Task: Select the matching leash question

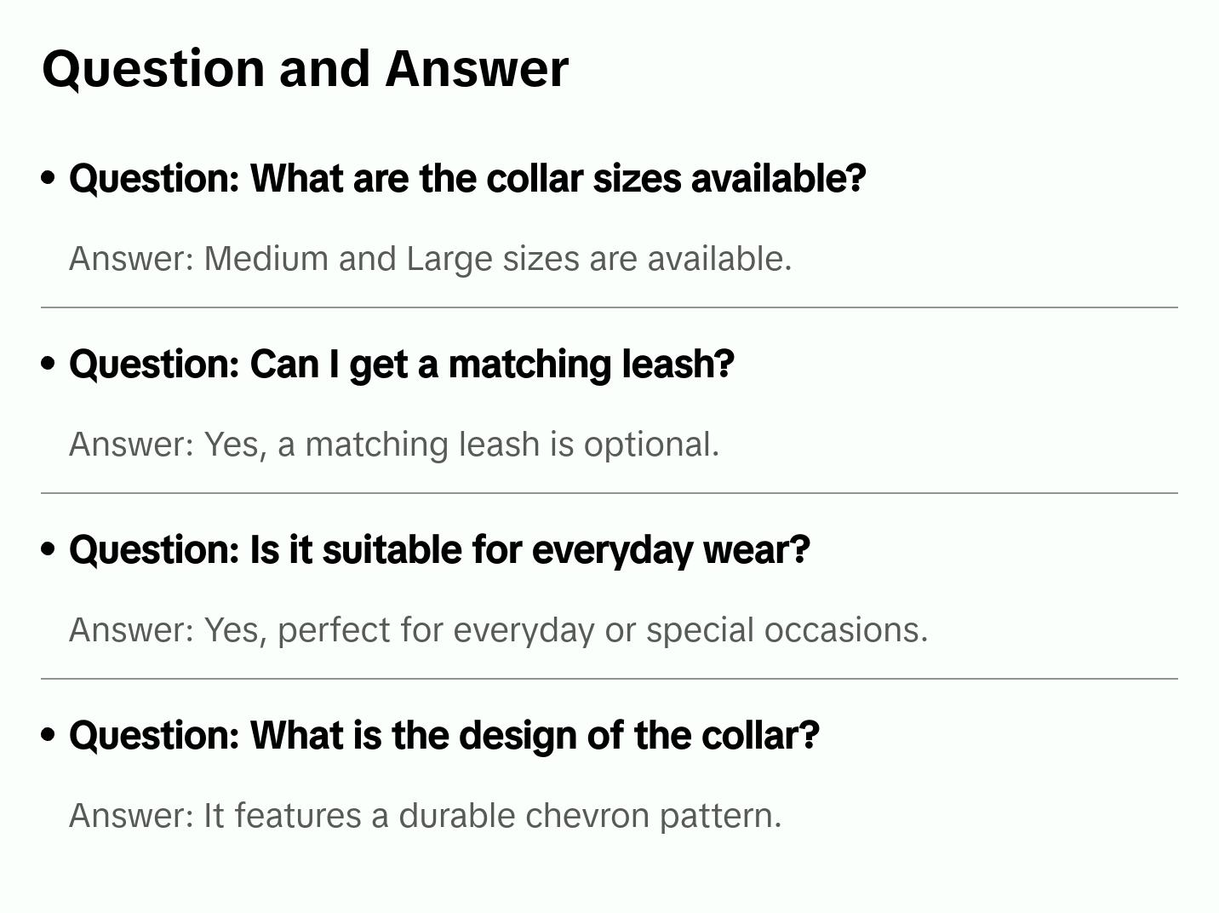Action: point(401,365)
